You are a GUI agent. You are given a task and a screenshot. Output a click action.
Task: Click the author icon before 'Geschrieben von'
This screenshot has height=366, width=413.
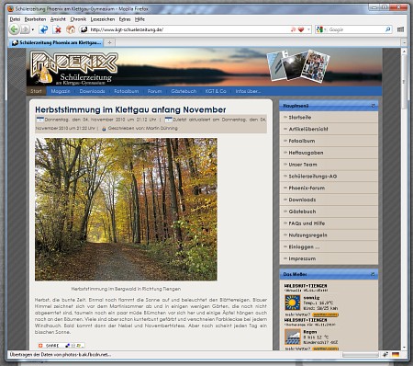pos(104,129)
